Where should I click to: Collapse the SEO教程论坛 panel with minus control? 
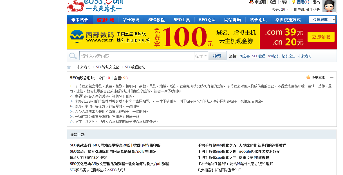(332, 77)
